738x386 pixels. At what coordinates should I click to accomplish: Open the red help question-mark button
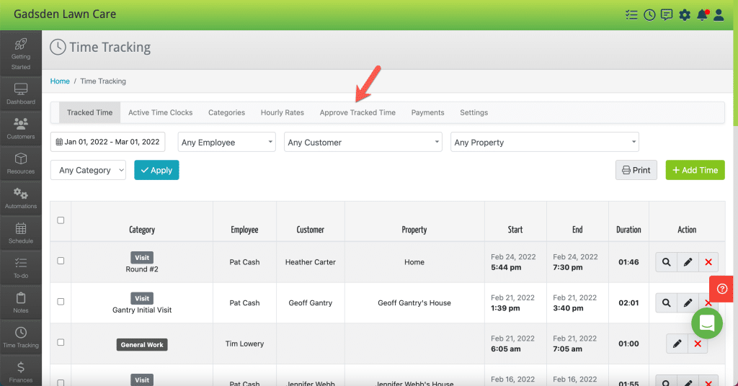coord(722,289)
